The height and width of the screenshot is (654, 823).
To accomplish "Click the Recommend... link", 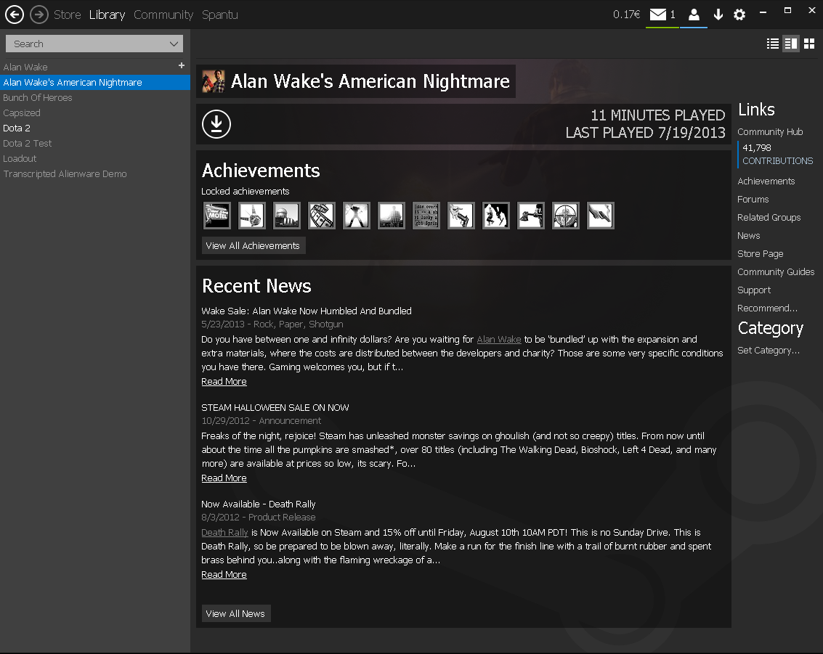I will click(x=767, y=308).
